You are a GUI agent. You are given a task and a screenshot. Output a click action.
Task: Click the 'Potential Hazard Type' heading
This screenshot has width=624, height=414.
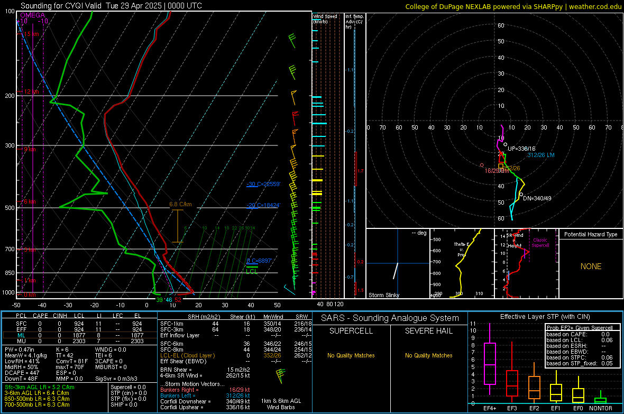click(x=591, y=234)
